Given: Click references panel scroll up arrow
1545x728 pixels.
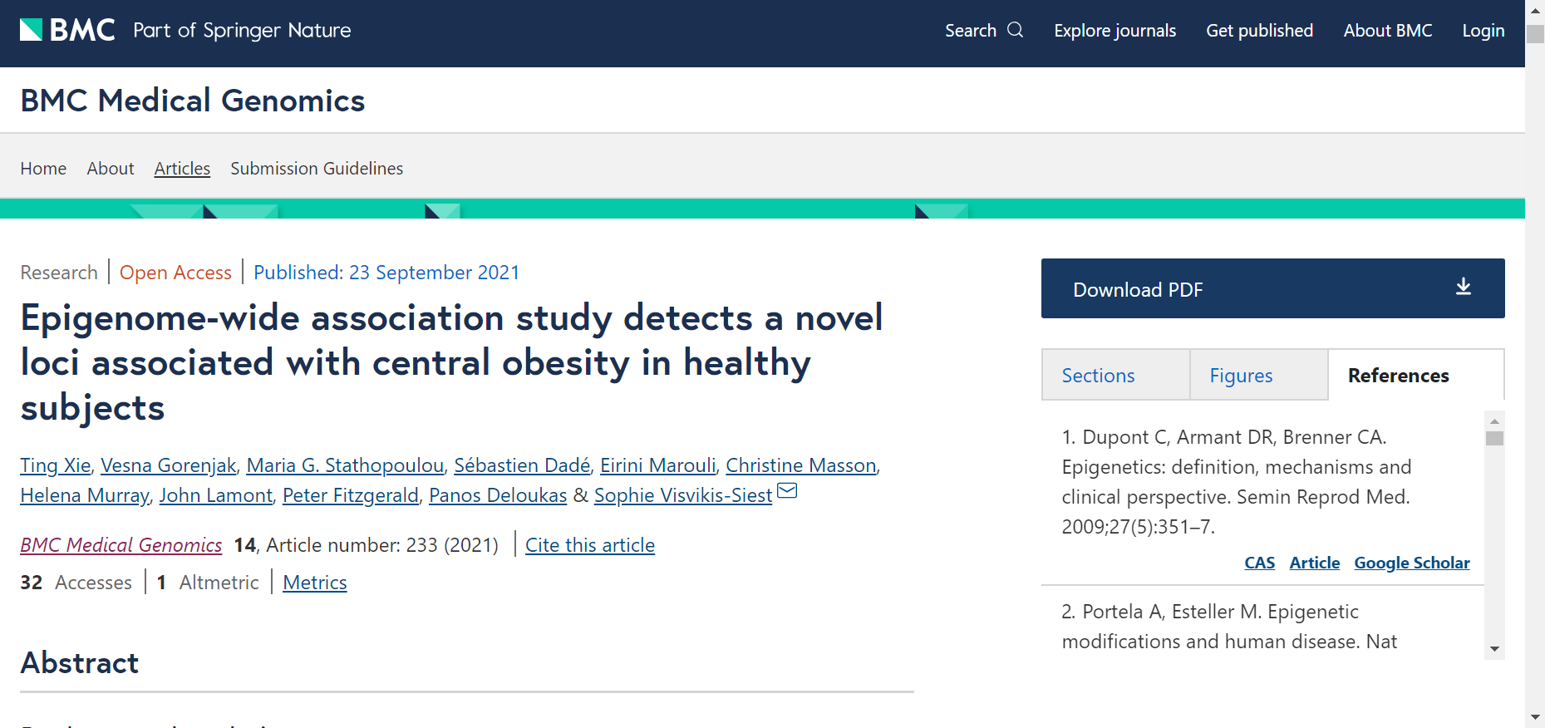Looking at the screenshot, I should point(1494,421).
